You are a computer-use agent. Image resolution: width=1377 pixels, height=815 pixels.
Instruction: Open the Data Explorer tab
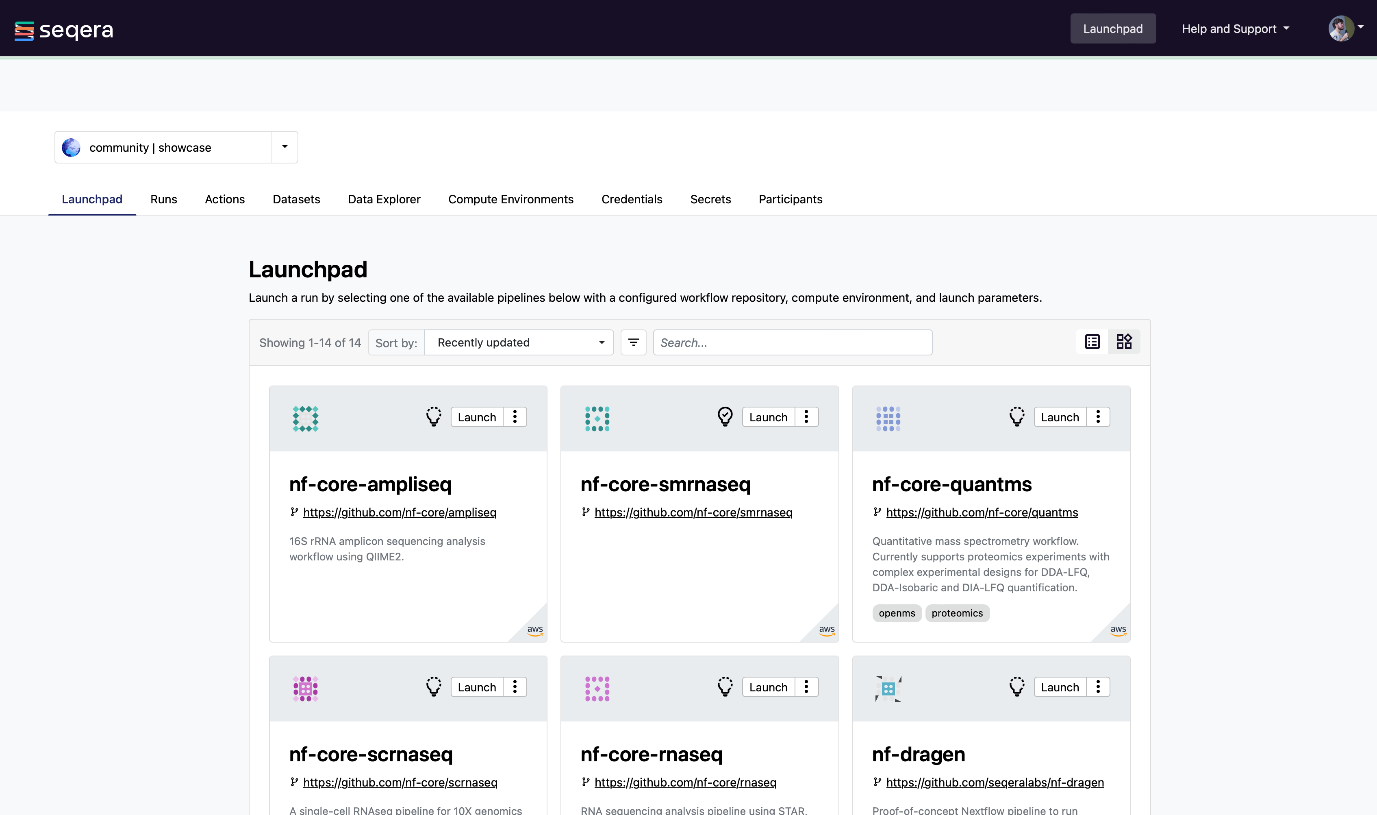click(x=384, y=199)
